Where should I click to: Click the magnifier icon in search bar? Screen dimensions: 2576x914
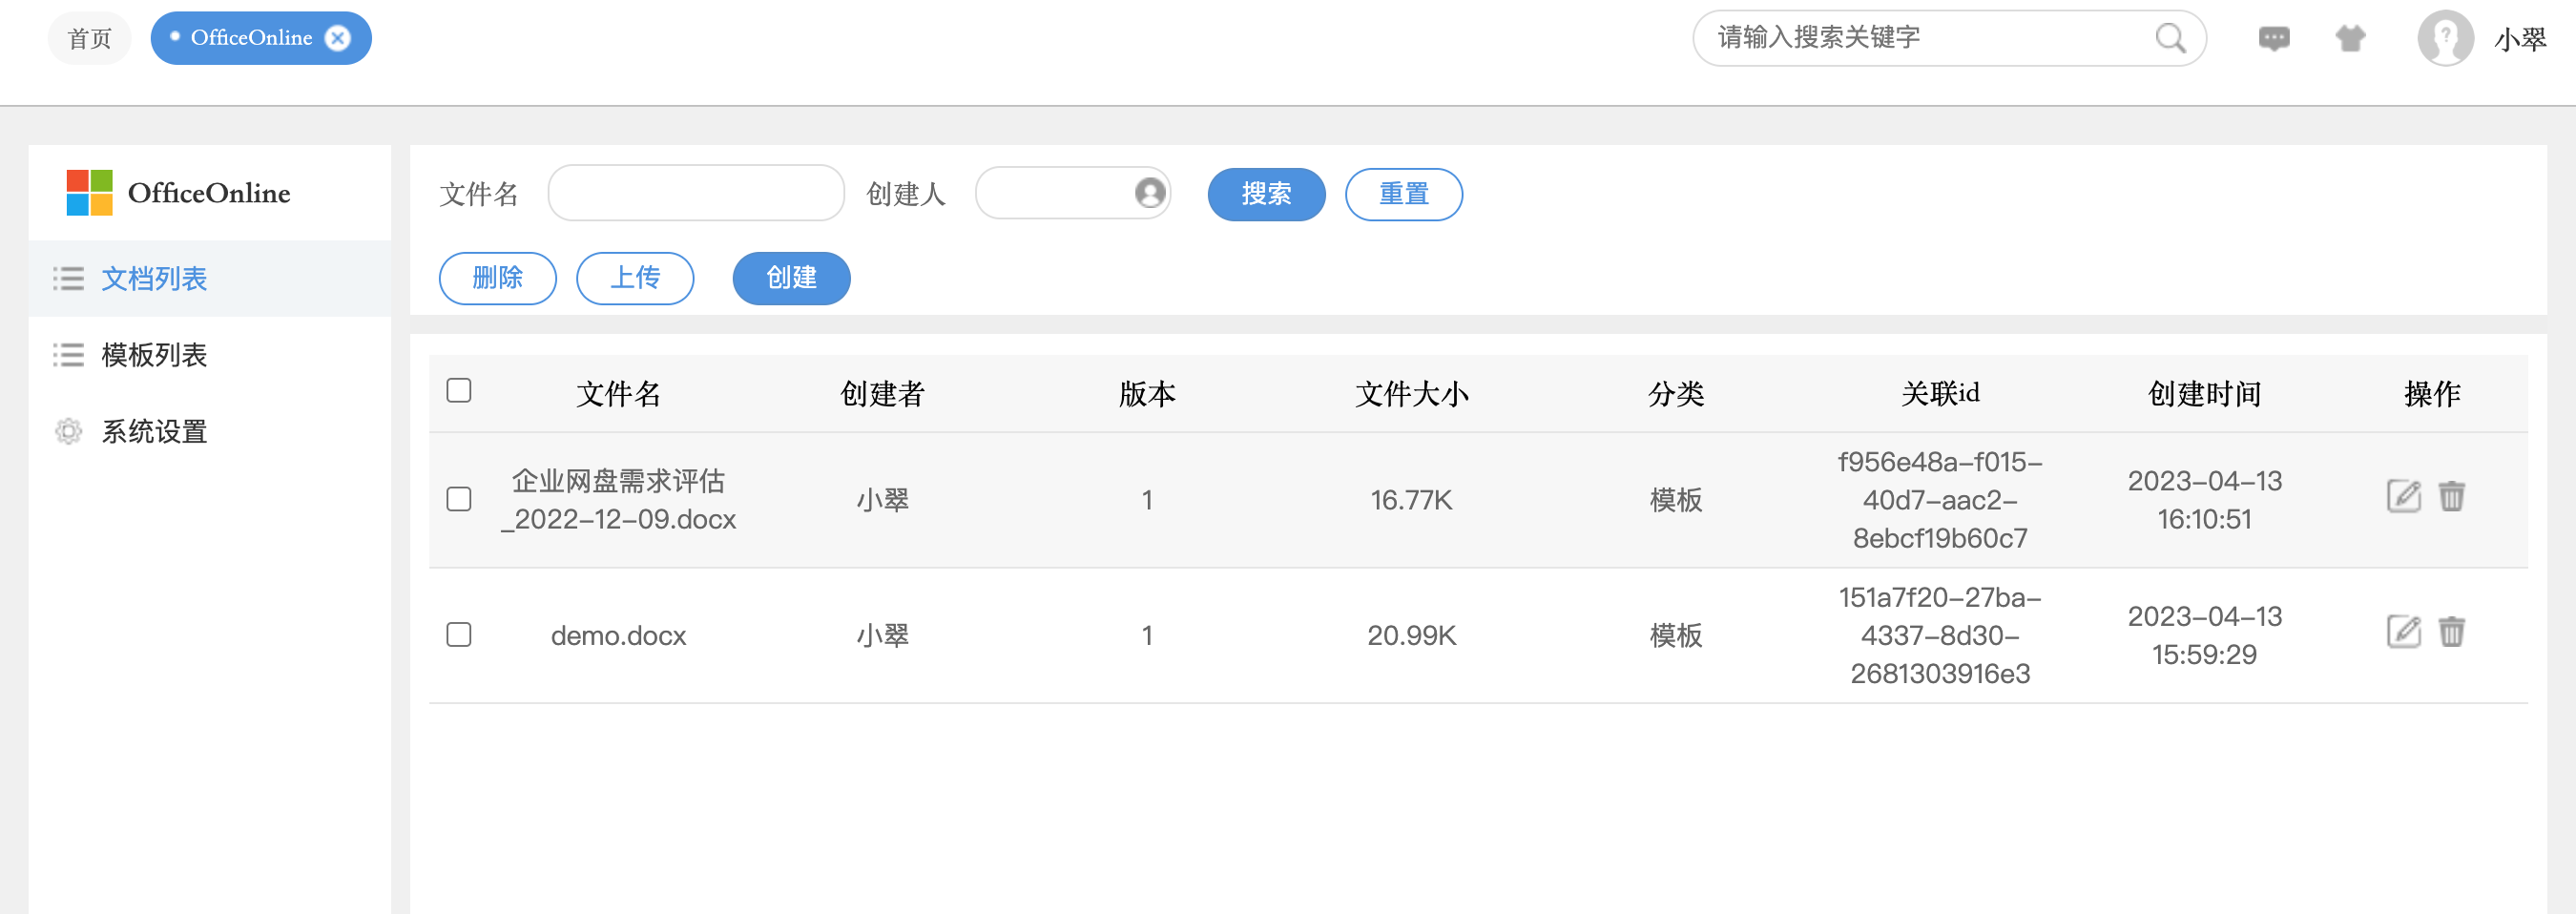(2169, 39)
